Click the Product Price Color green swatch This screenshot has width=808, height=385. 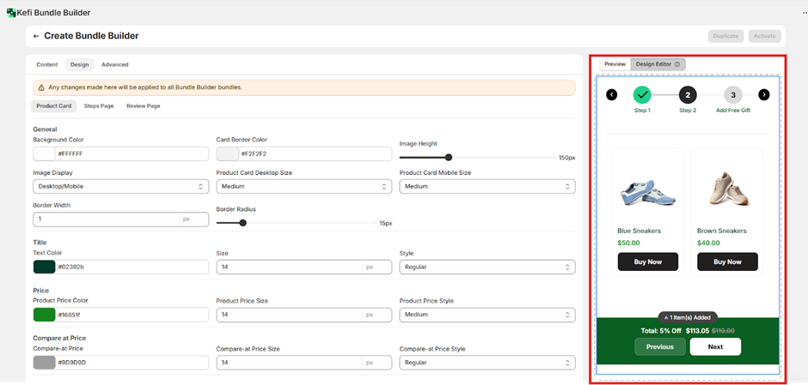pos(45,315)
